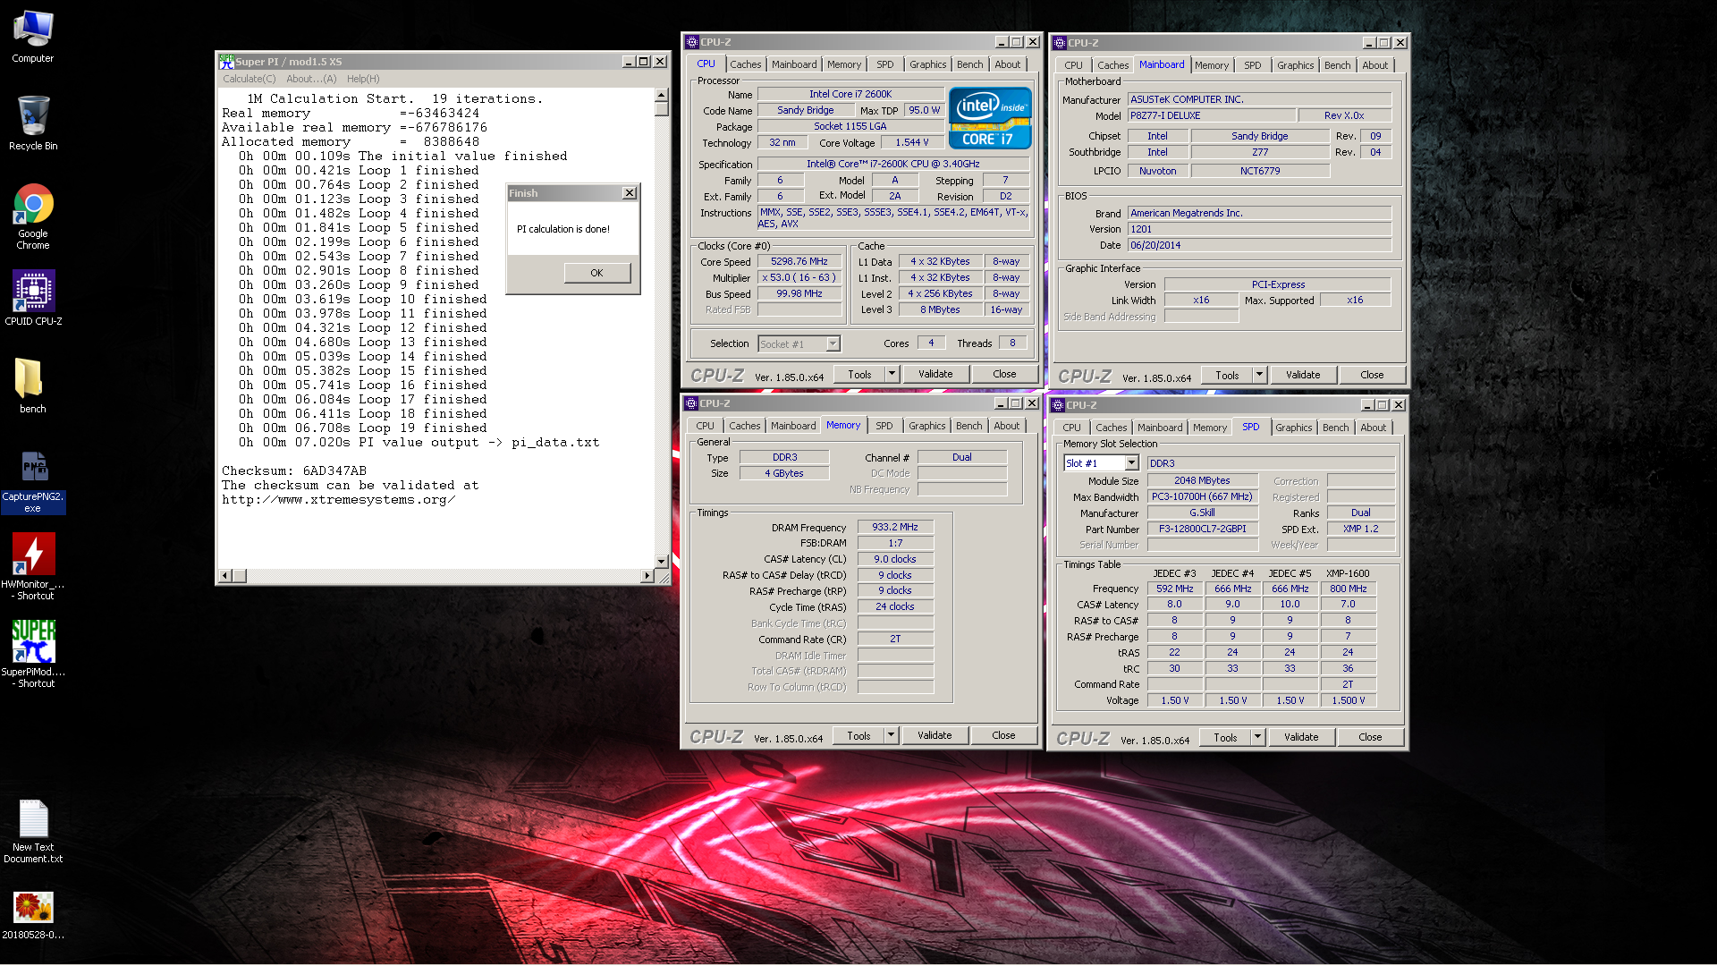Click the Part Number F3-12800CL7-2GBPI field
This screenshot has height=966, width=1717.
click(1202, 529)
